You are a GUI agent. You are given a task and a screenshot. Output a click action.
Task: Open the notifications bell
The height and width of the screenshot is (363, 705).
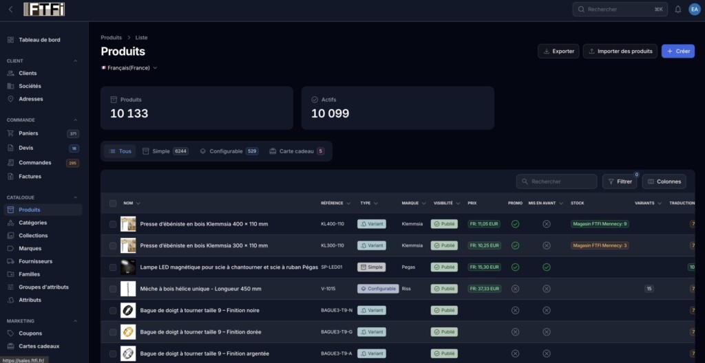click(x=678, y=10)
